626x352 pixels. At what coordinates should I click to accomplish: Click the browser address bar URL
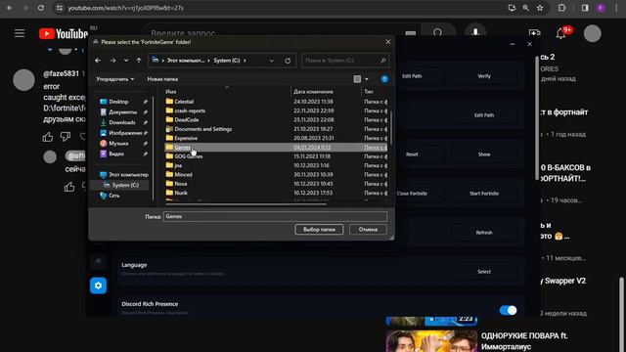(x=126, y=8)
